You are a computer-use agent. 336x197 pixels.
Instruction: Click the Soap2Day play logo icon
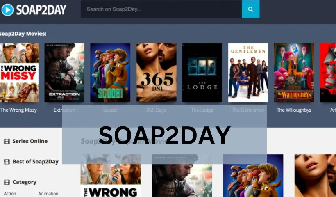[7, 10]
